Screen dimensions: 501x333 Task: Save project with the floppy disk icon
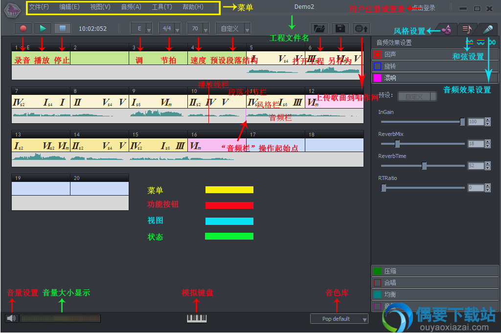pos(340,28)
